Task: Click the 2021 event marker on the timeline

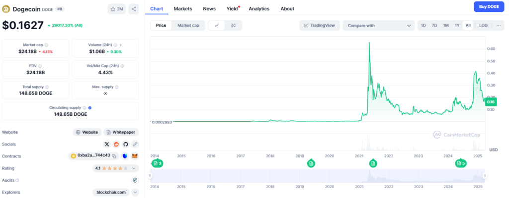Action: [x=373, y=163]
